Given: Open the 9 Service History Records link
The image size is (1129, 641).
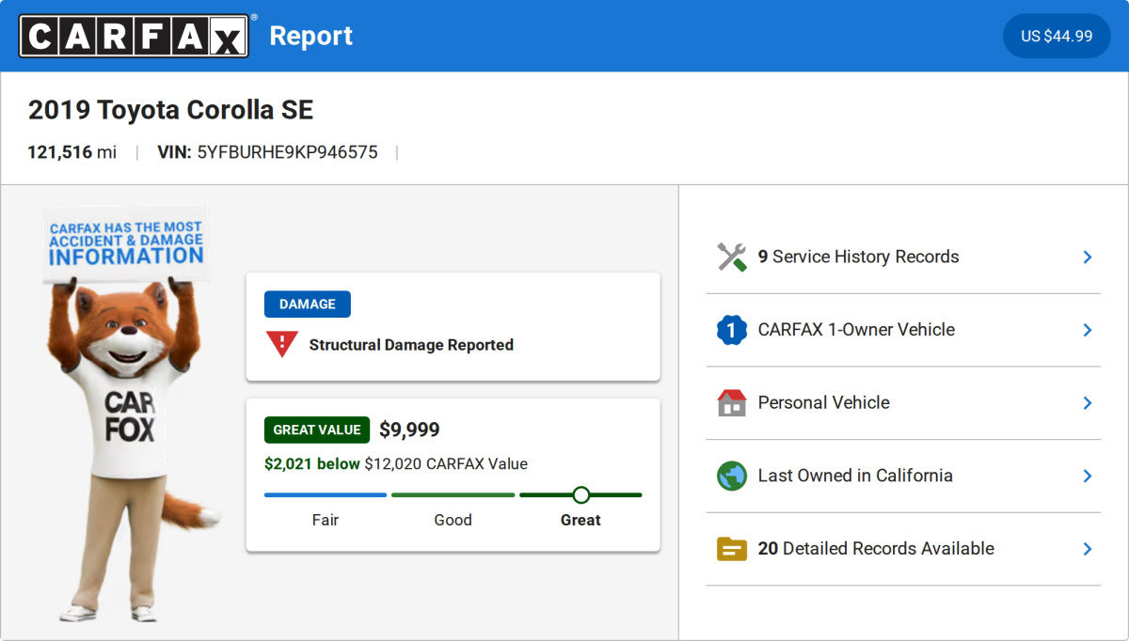Looking at the screenshot, I should coord(858,257).
